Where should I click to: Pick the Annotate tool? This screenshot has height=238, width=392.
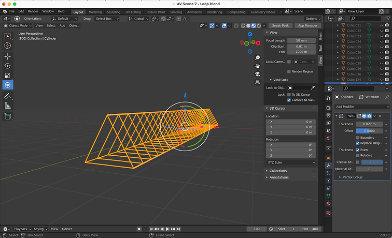click(8, 96)
